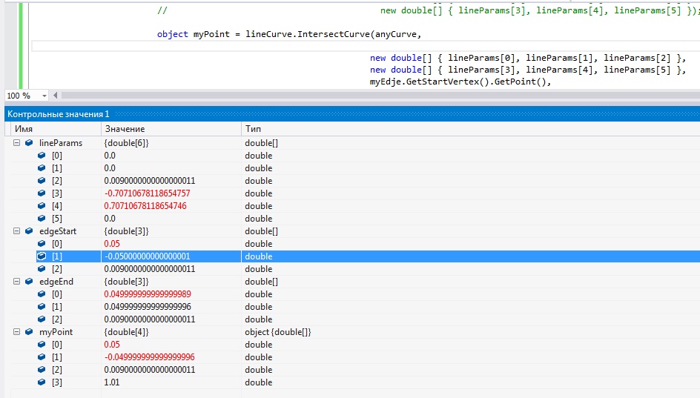The width and height of the screenshot is (700, 398).
Task: Click the 0.0090000000000000011 value of lineParams [2]
Action: click(150, 181)
